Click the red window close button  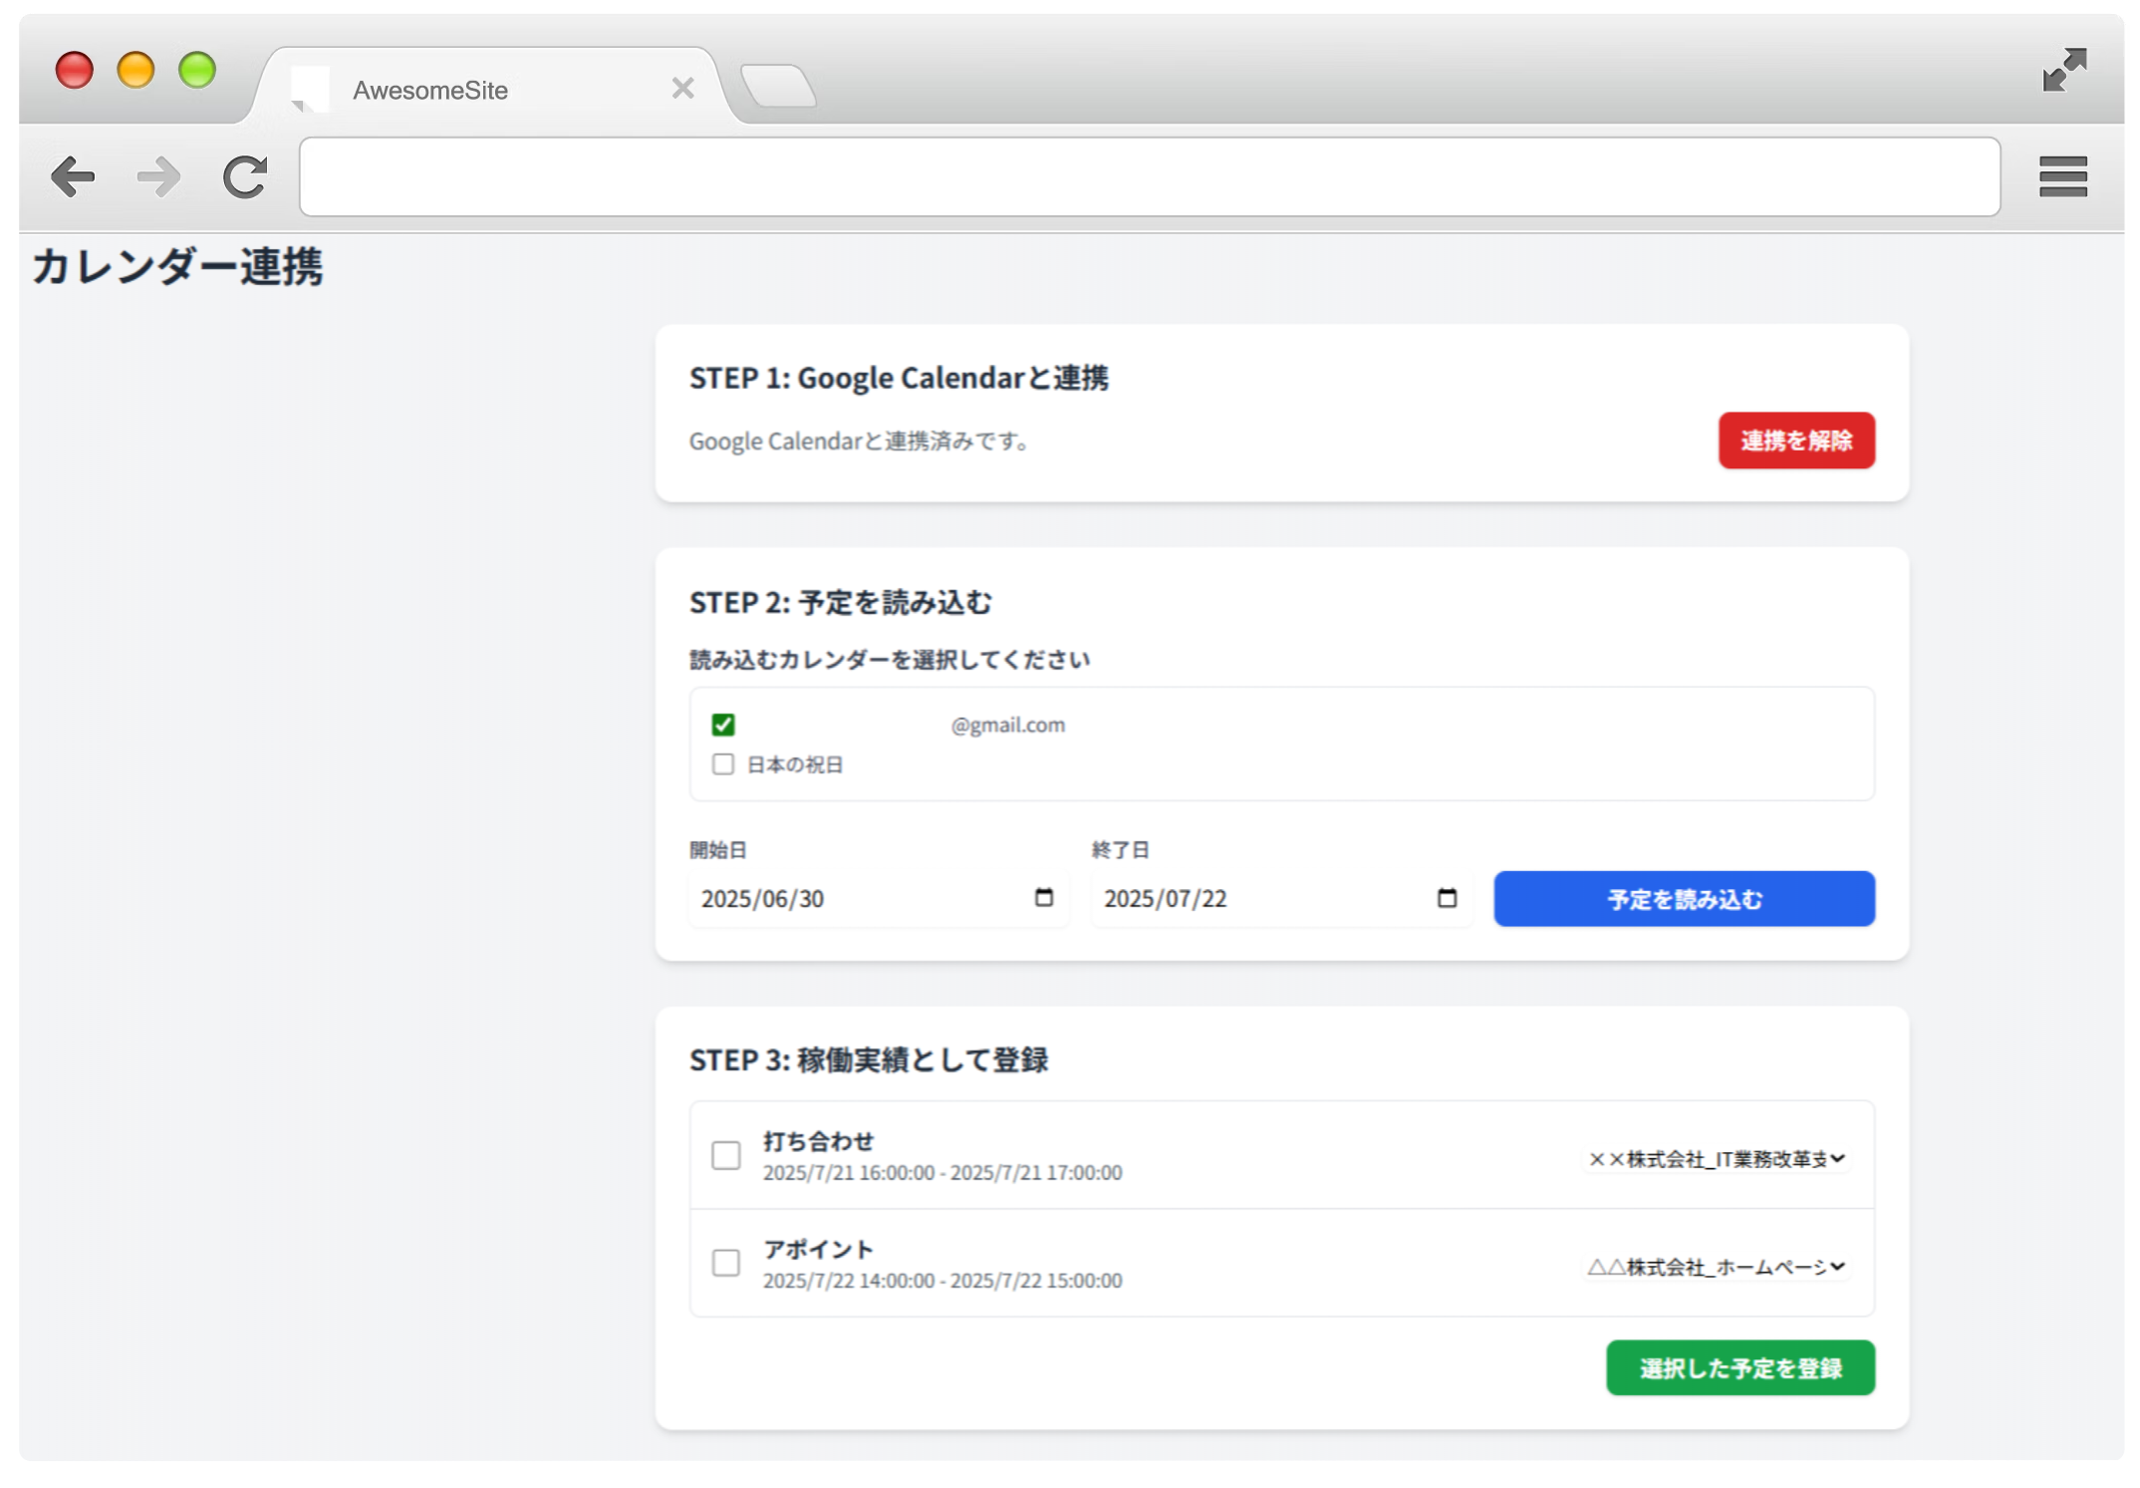click(75, 70)
